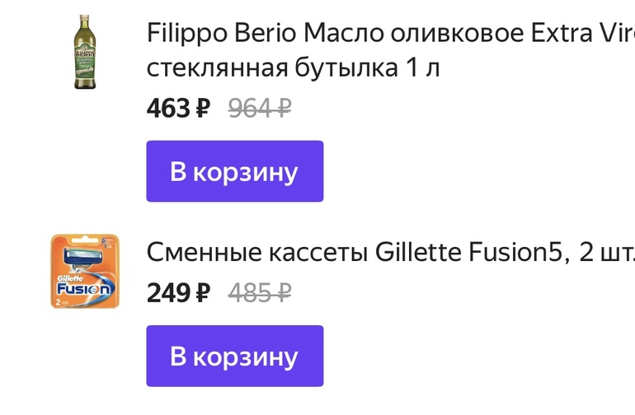Click the crossed-out 485 ₽ old price
The image size is (635, 415).
[x=259, y=292]
